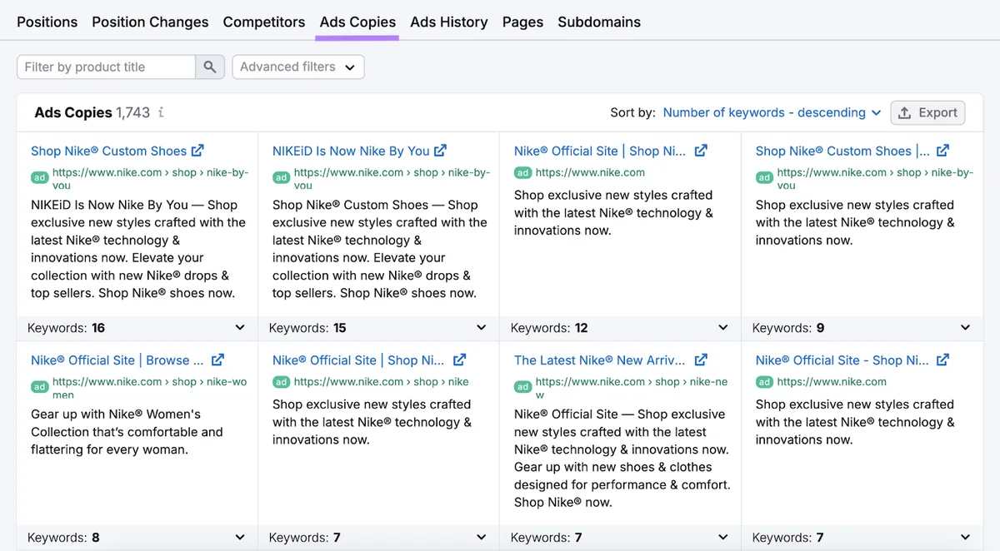Open the Advanced filters dropdown
Screen dimensions: 1000x551
[298, 67]
